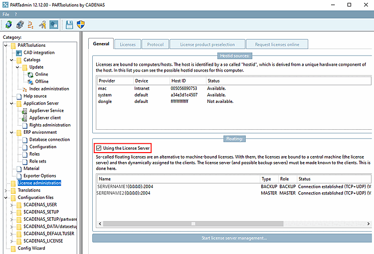Click the Online update globe icon

[30, 75]
